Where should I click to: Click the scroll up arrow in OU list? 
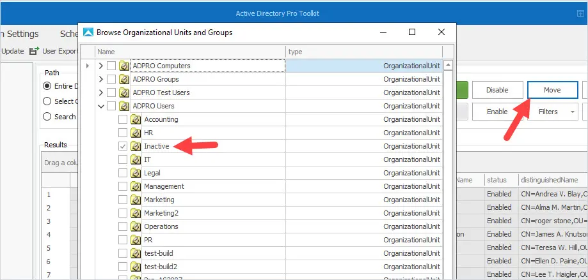point(448,65)
